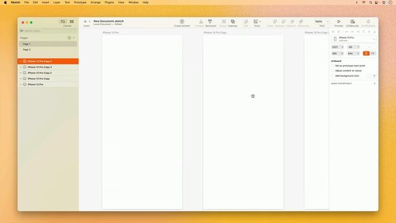396x223 pixels.
Task: Click the Create Symbol toolbar icon
Action: coord(182,22)
